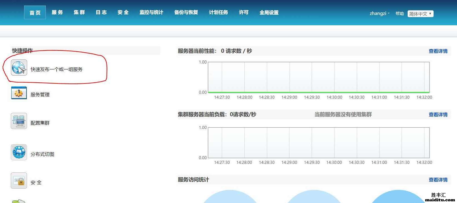The width and height of the screenshot is (457, 203).
Task: Select 快速发布一个或一组服务 text link
Action: coord(57,69)
